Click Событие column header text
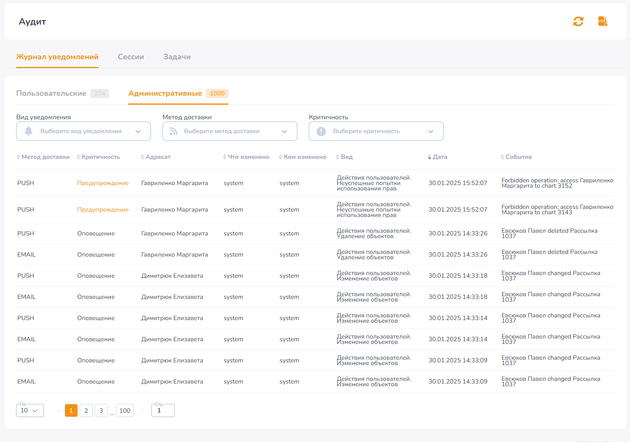This screenshot has width=630, height=442. coord(519,157)
